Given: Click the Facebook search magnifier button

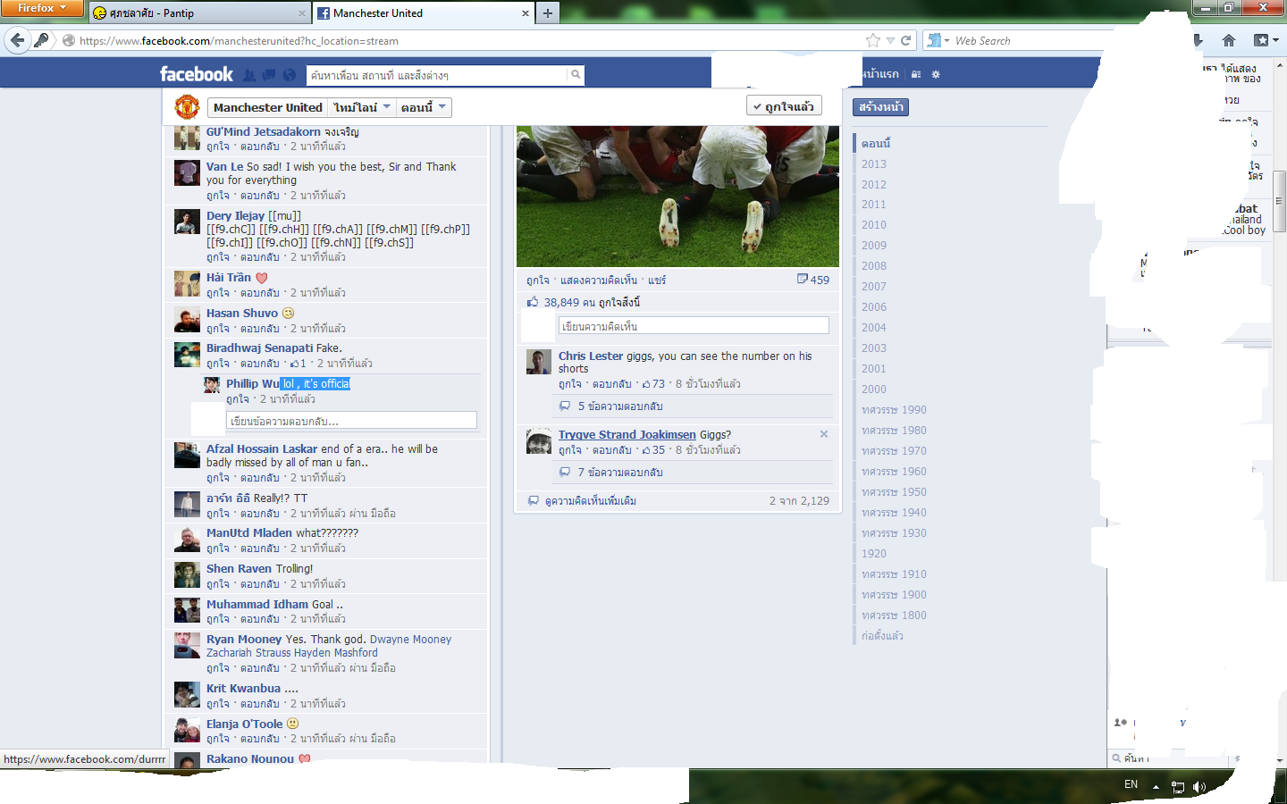Looking at the screenshot, I should point(576,75).
